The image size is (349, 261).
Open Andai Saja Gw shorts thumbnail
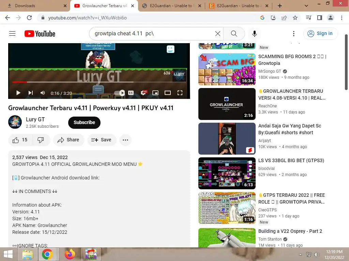point(227,139)
